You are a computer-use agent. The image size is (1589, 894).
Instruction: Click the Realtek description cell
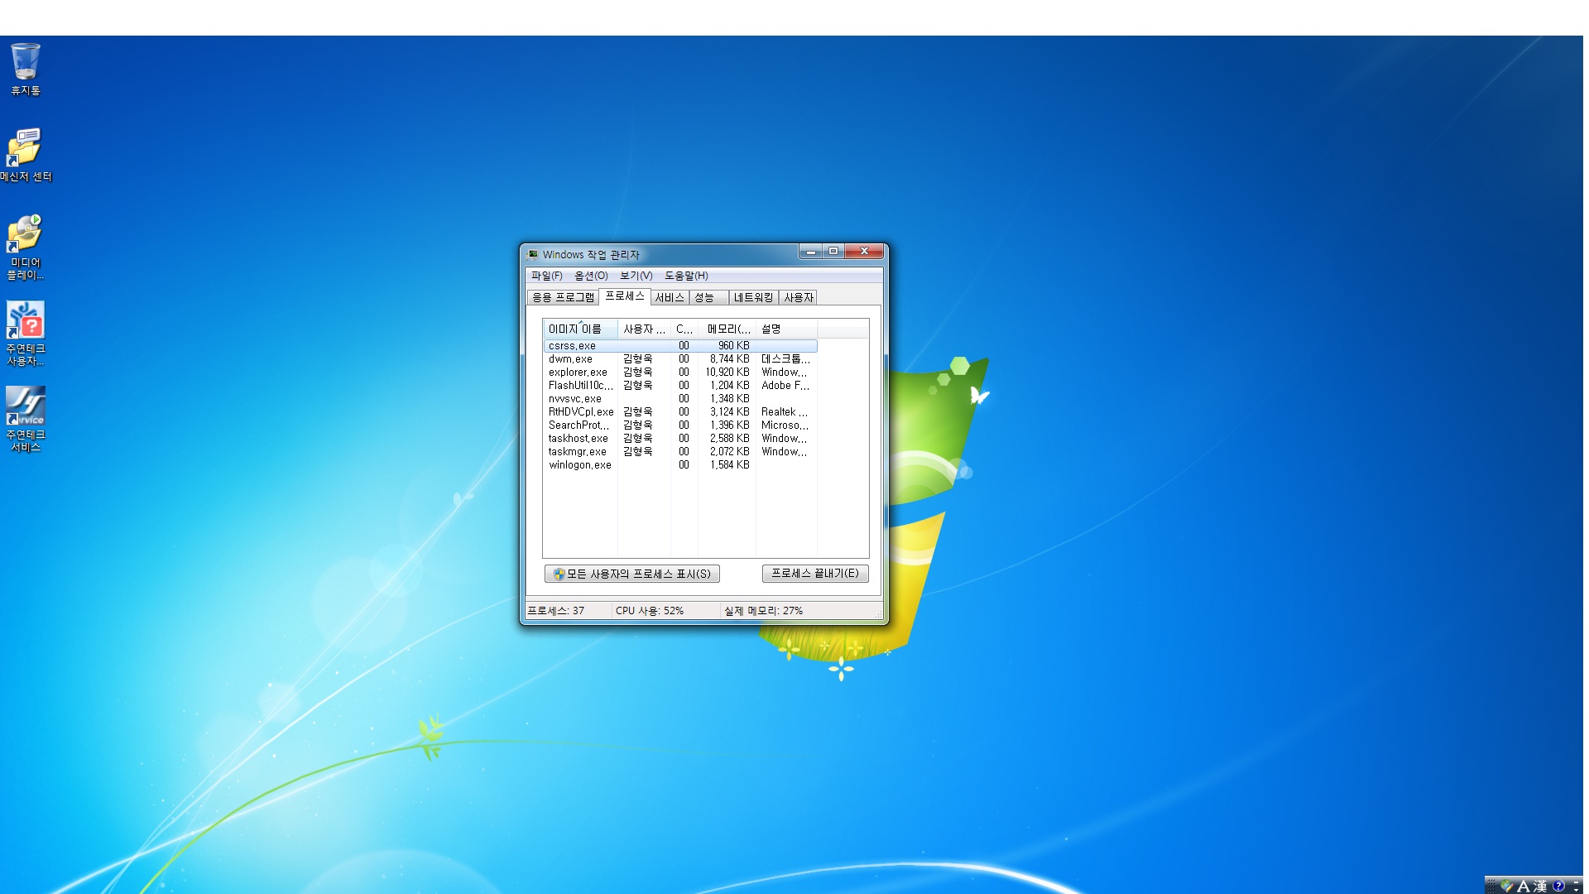[785, 412]
